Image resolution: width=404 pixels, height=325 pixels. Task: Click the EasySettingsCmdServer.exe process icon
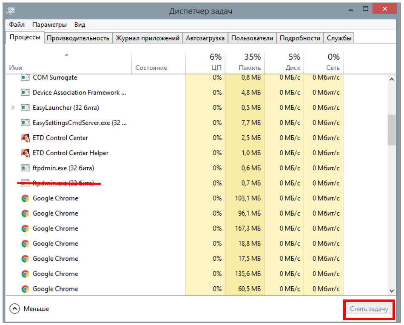25,123
